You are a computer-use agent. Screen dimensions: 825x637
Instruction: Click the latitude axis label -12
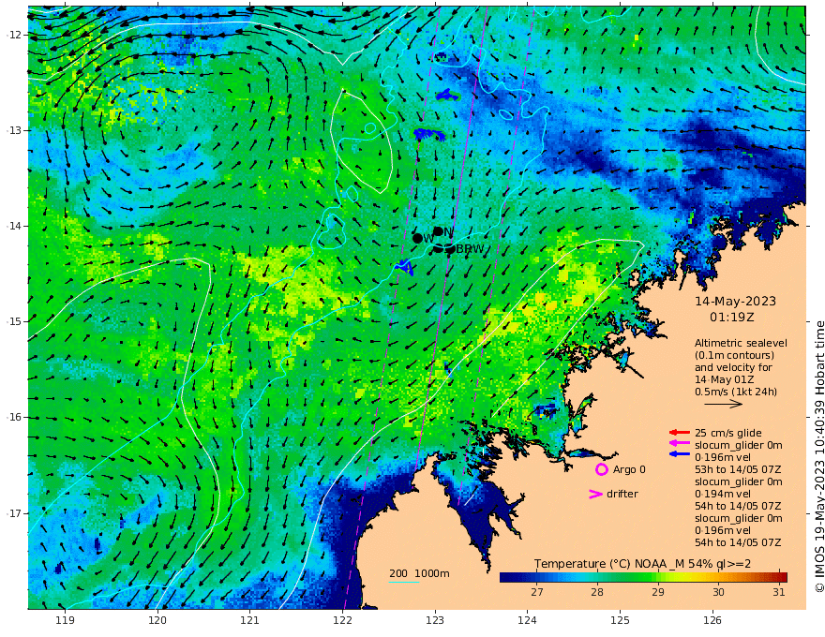[14, 34]
